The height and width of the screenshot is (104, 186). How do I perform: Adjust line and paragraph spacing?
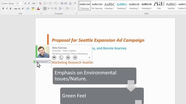(60, 8)
